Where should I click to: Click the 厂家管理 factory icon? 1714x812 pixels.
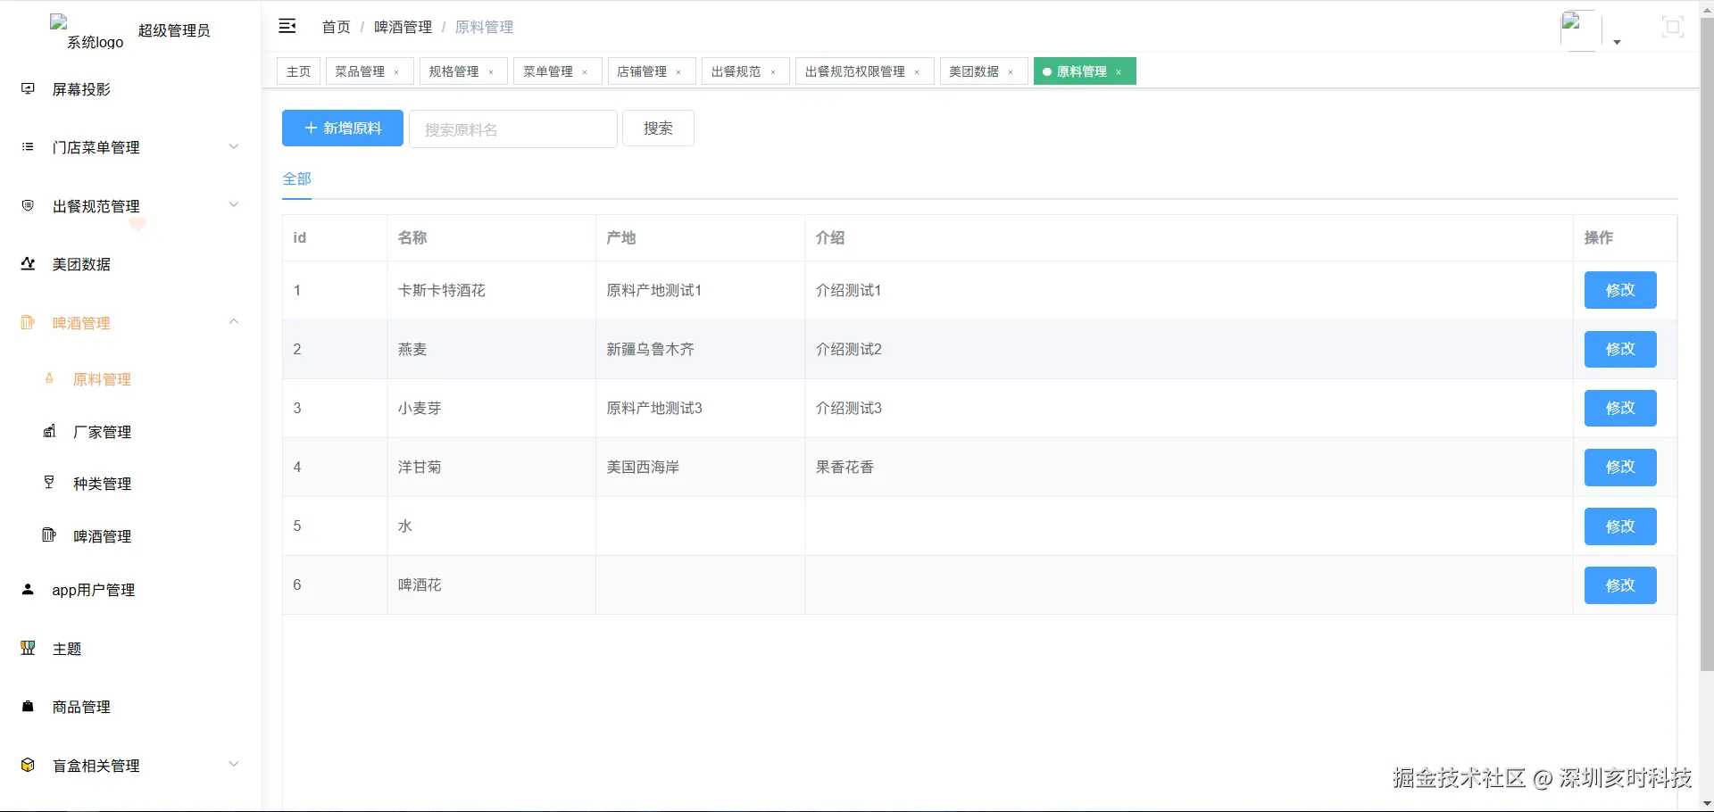pos(49,431)
